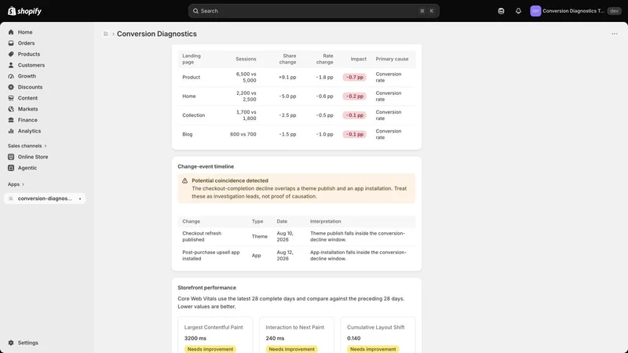Click the search magnifier icon
Viewport: 628px width, 353px height.
(x=195, y=11)
